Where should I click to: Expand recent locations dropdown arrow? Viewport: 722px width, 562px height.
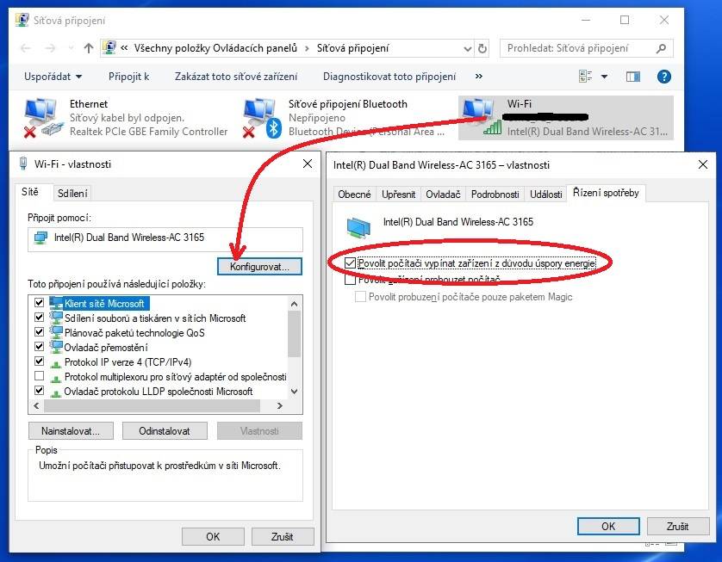click(71, 48)
